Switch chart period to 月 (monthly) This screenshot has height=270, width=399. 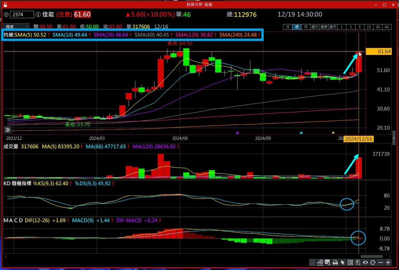tap(306, 27)
